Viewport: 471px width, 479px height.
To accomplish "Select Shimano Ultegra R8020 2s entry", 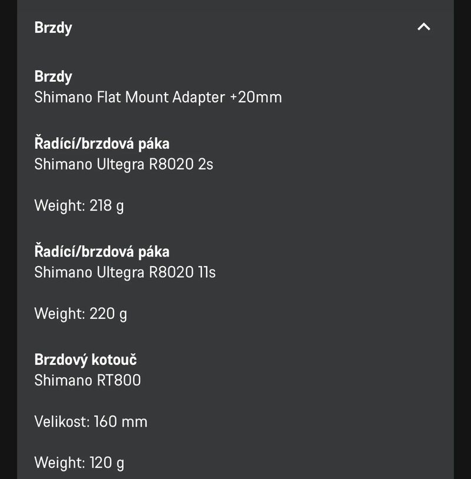I will (124, 164).
